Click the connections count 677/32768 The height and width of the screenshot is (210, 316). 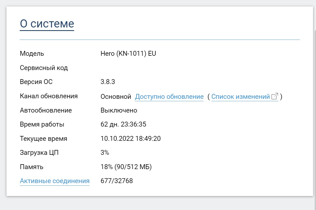pyautogui.click(x=116, y=181)
